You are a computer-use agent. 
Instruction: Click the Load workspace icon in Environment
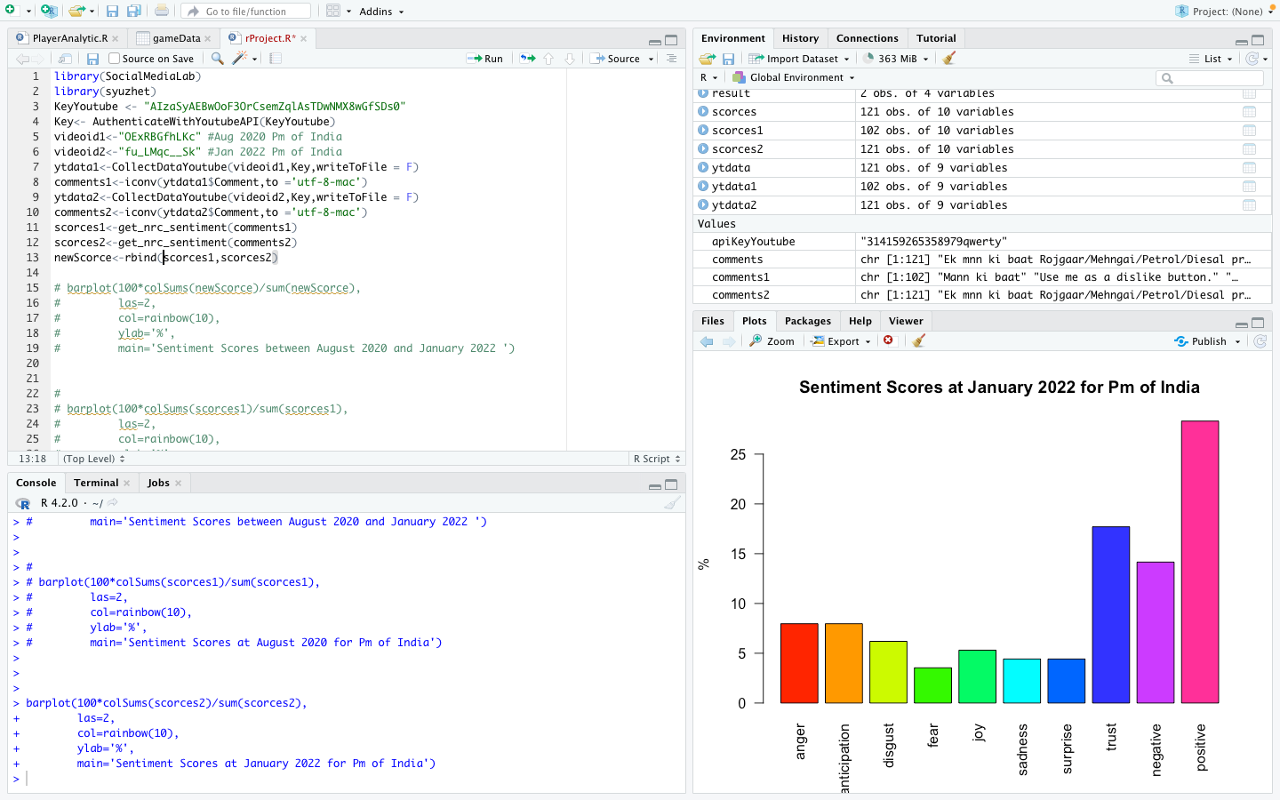(x=707, y=59)
